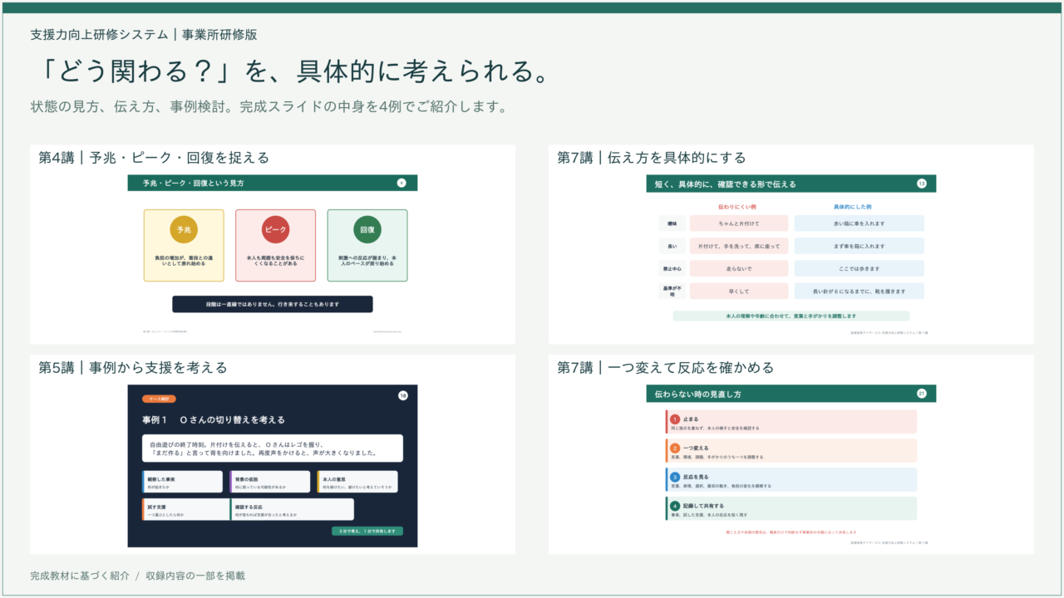Click the pink cell 走らないで

click(x=739, y=269)
